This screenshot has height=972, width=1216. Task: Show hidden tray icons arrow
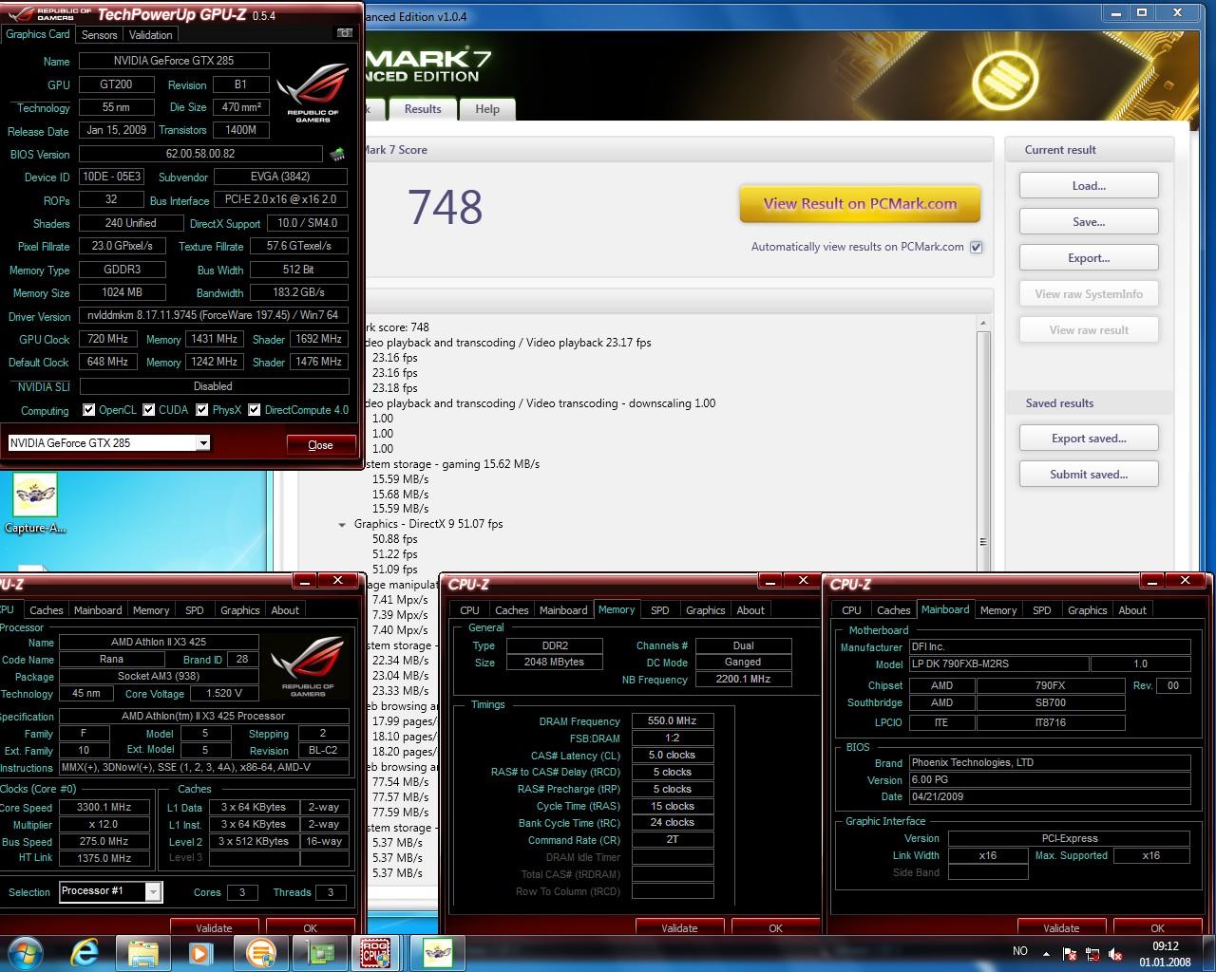tap(1047, 953)
